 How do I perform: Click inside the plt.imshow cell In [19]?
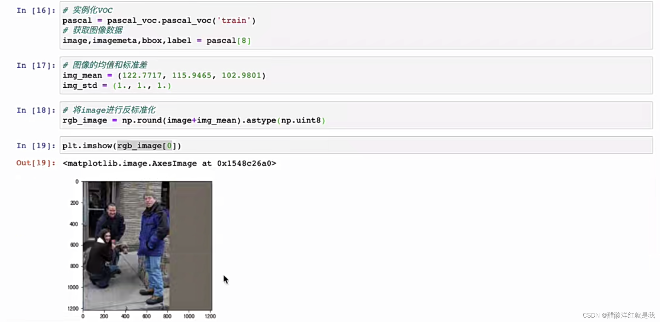tap(356, 145)
